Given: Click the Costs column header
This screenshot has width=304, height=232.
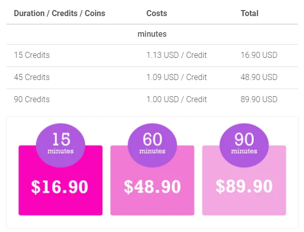Looking at the screenshot, I should (x=157, y=14).
